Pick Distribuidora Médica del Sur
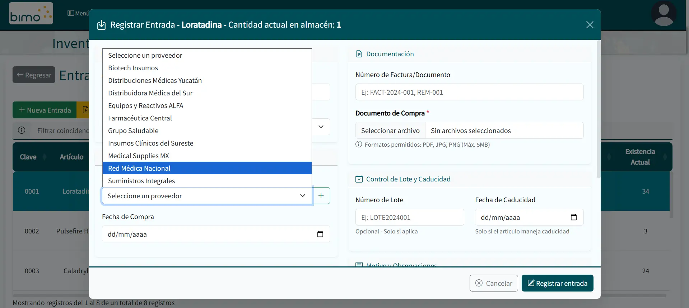This screenshot has width=689, height=308. pos(207,93)
